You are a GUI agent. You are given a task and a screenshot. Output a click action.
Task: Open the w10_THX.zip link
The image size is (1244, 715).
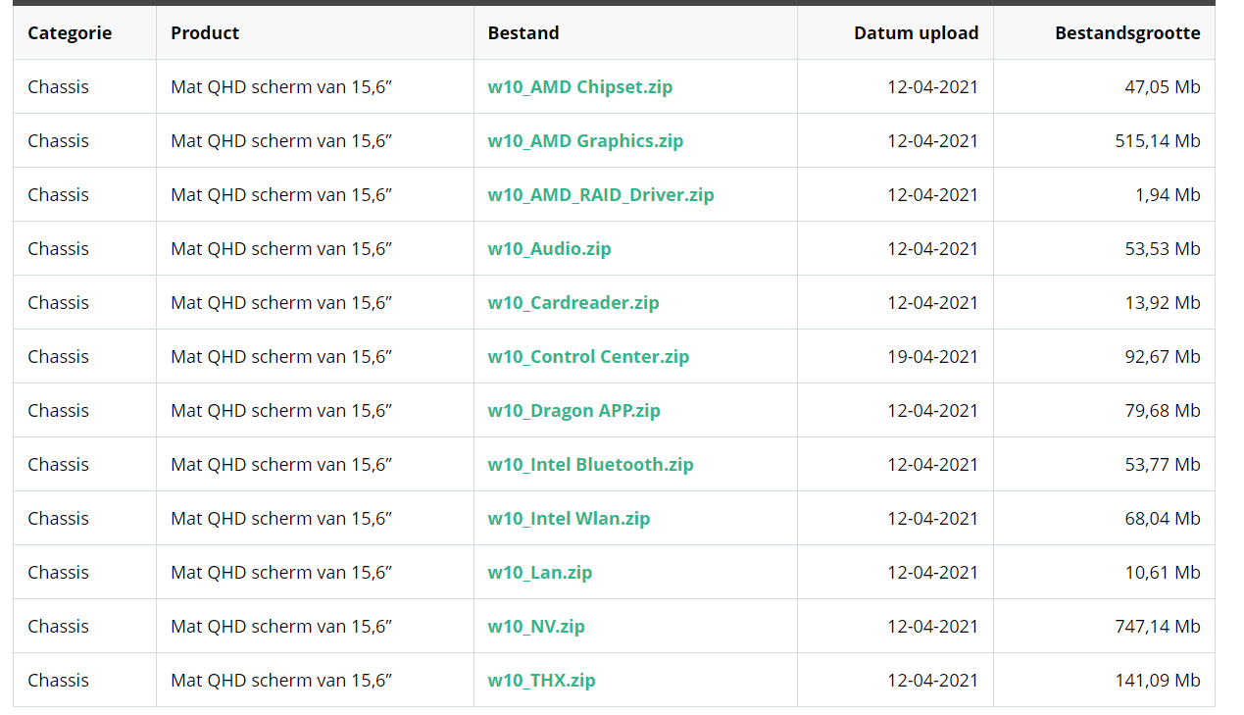click(541, 680)
